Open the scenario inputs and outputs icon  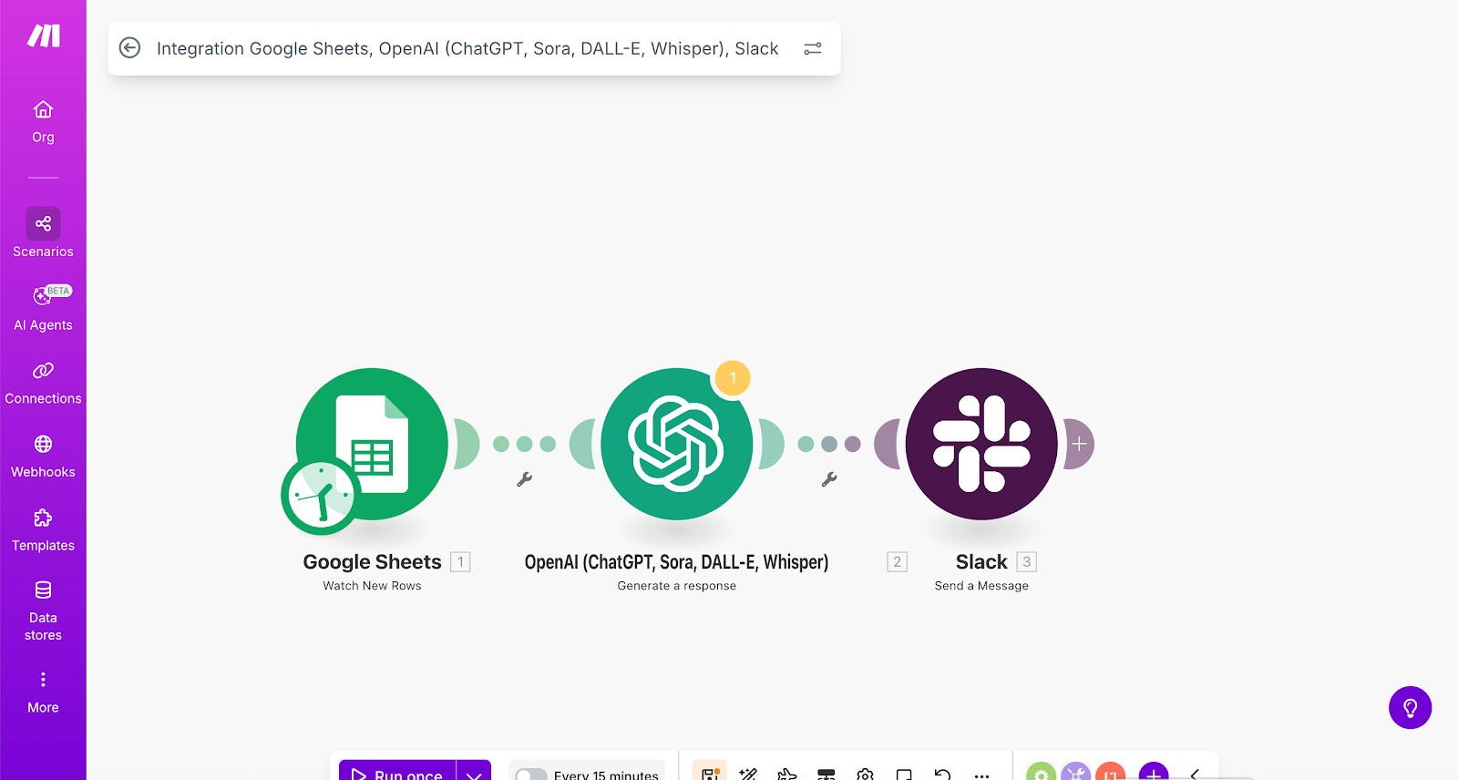point(827,775)
